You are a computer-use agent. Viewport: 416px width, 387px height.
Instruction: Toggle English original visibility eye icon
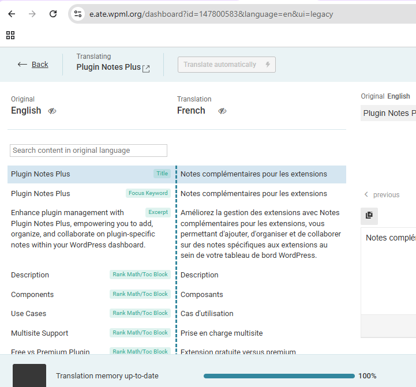52,111
